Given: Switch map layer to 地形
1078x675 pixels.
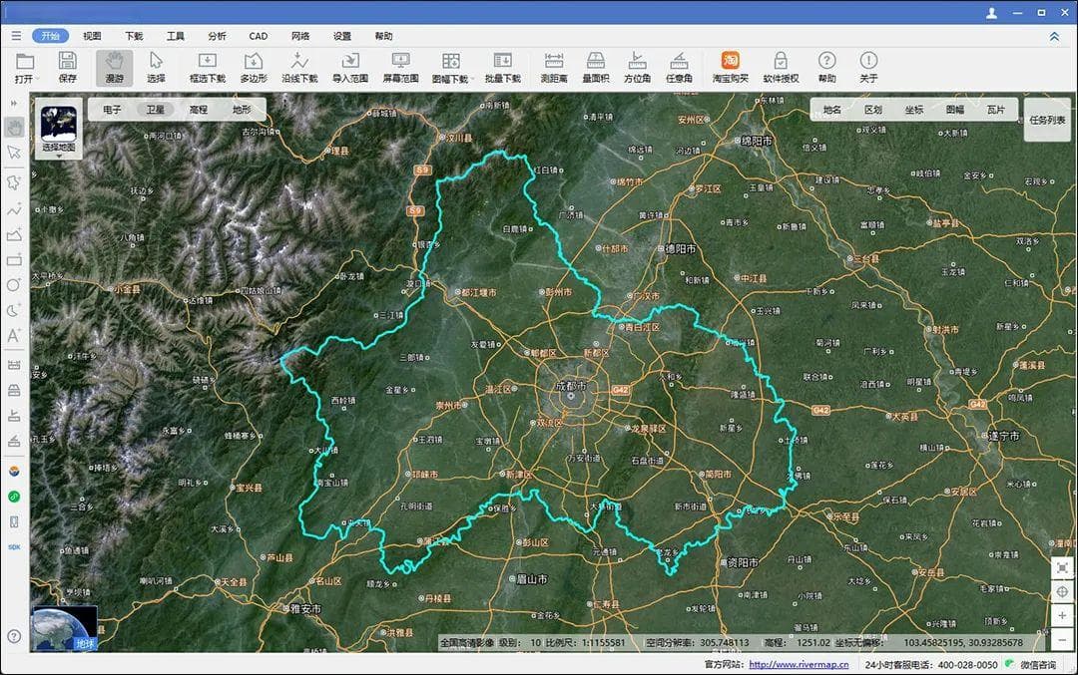Looking at the screenshot, I should pyautogui.click(x=242, y=110).
